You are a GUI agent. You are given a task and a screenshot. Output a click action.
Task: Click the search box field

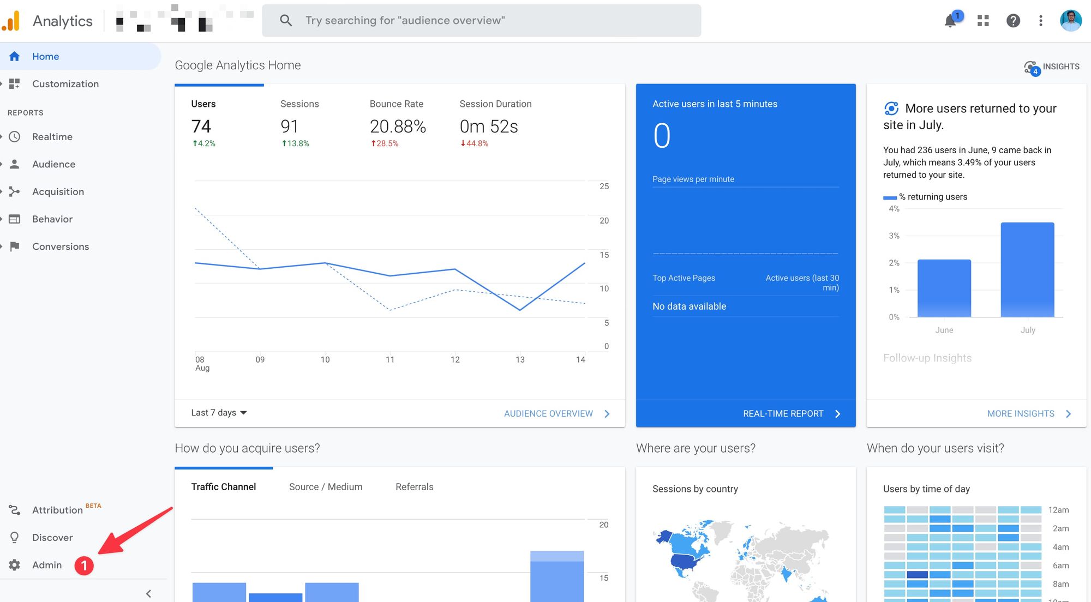pyautogui.click(x=482, y=21)
